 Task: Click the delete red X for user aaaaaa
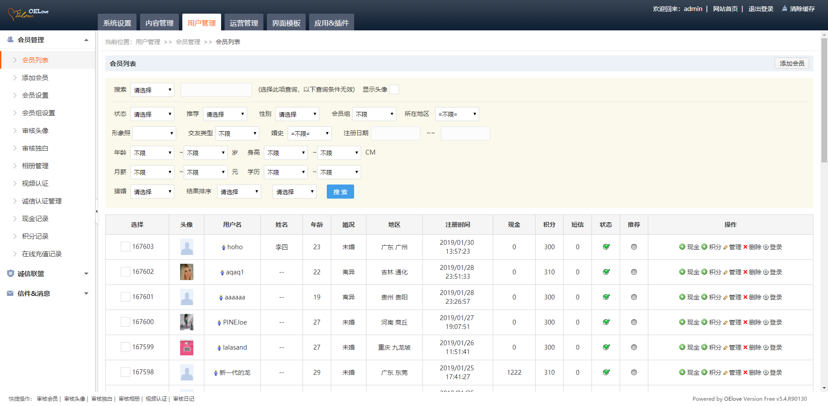coord(745,297)
